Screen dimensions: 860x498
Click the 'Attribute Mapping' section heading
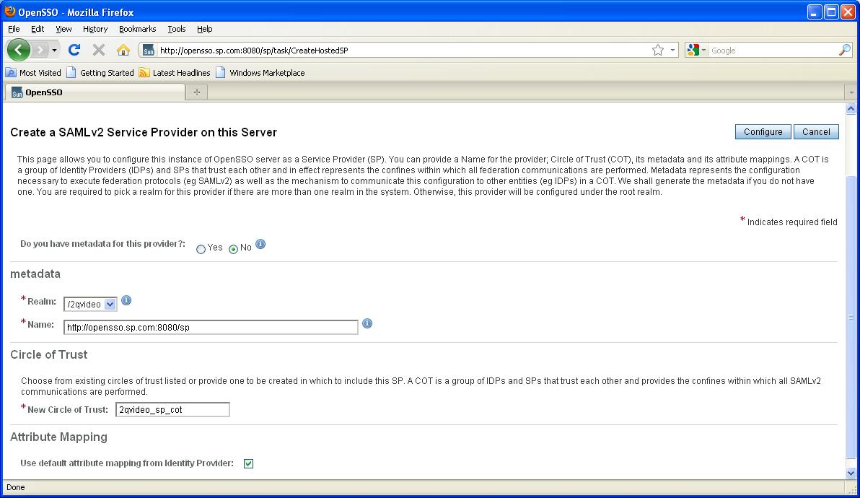point(58,437)
